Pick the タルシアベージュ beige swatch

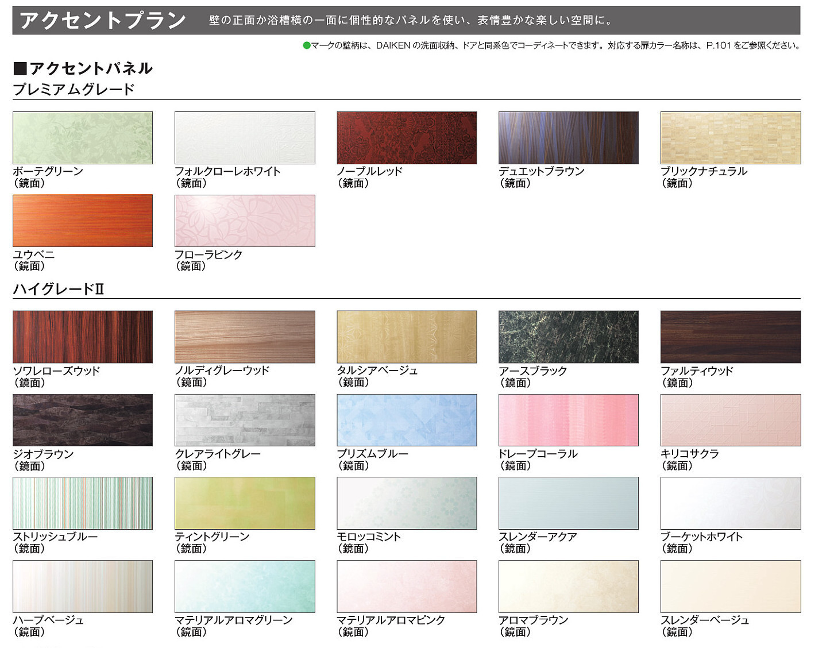[x=407, y=337]
